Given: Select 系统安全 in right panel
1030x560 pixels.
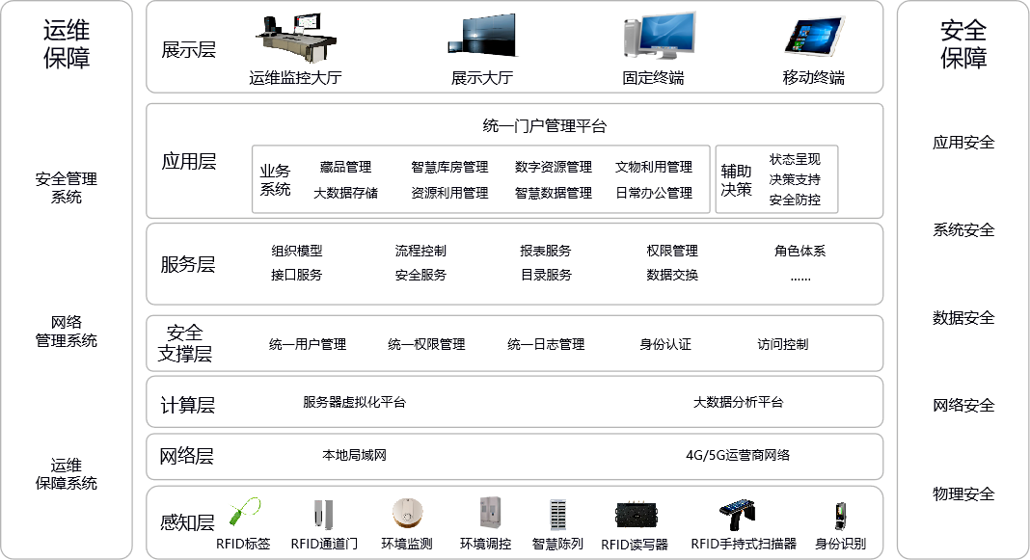Looking at the screenshot, I should click(963, 229).
